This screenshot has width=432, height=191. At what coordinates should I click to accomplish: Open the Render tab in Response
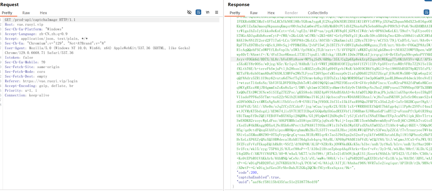(x=291, y=13)
